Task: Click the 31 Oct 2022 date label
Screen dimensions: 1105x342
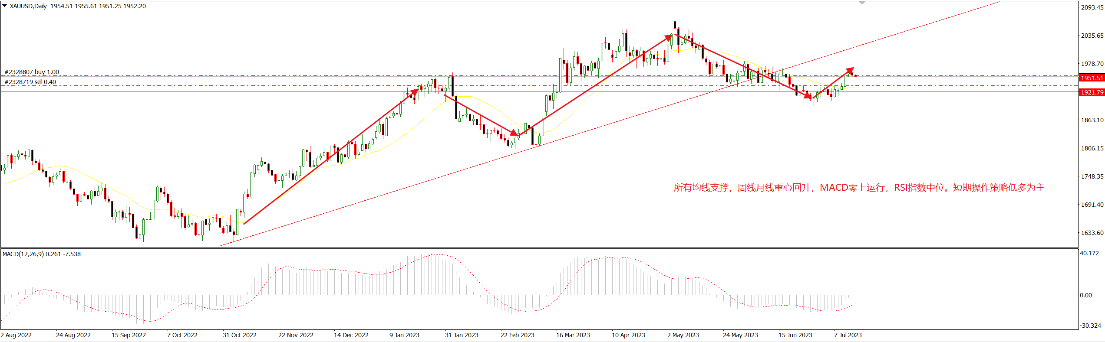Action: tap(239, 335)
